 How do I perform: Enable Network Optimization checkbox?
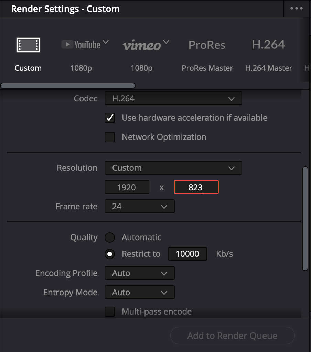[110, 137]
